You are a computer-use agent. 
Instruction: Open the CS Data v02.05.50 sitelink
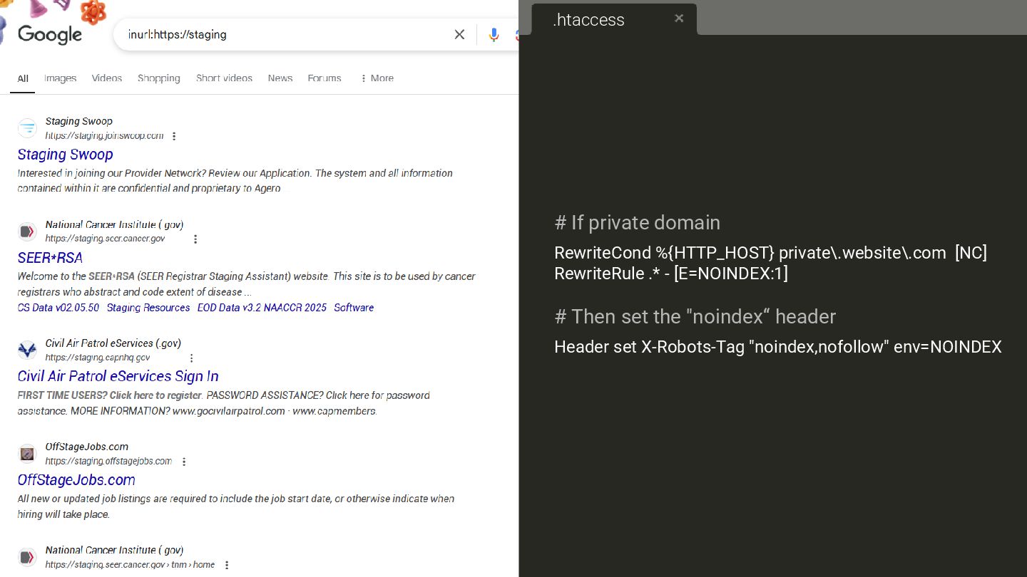click(58, 308)
